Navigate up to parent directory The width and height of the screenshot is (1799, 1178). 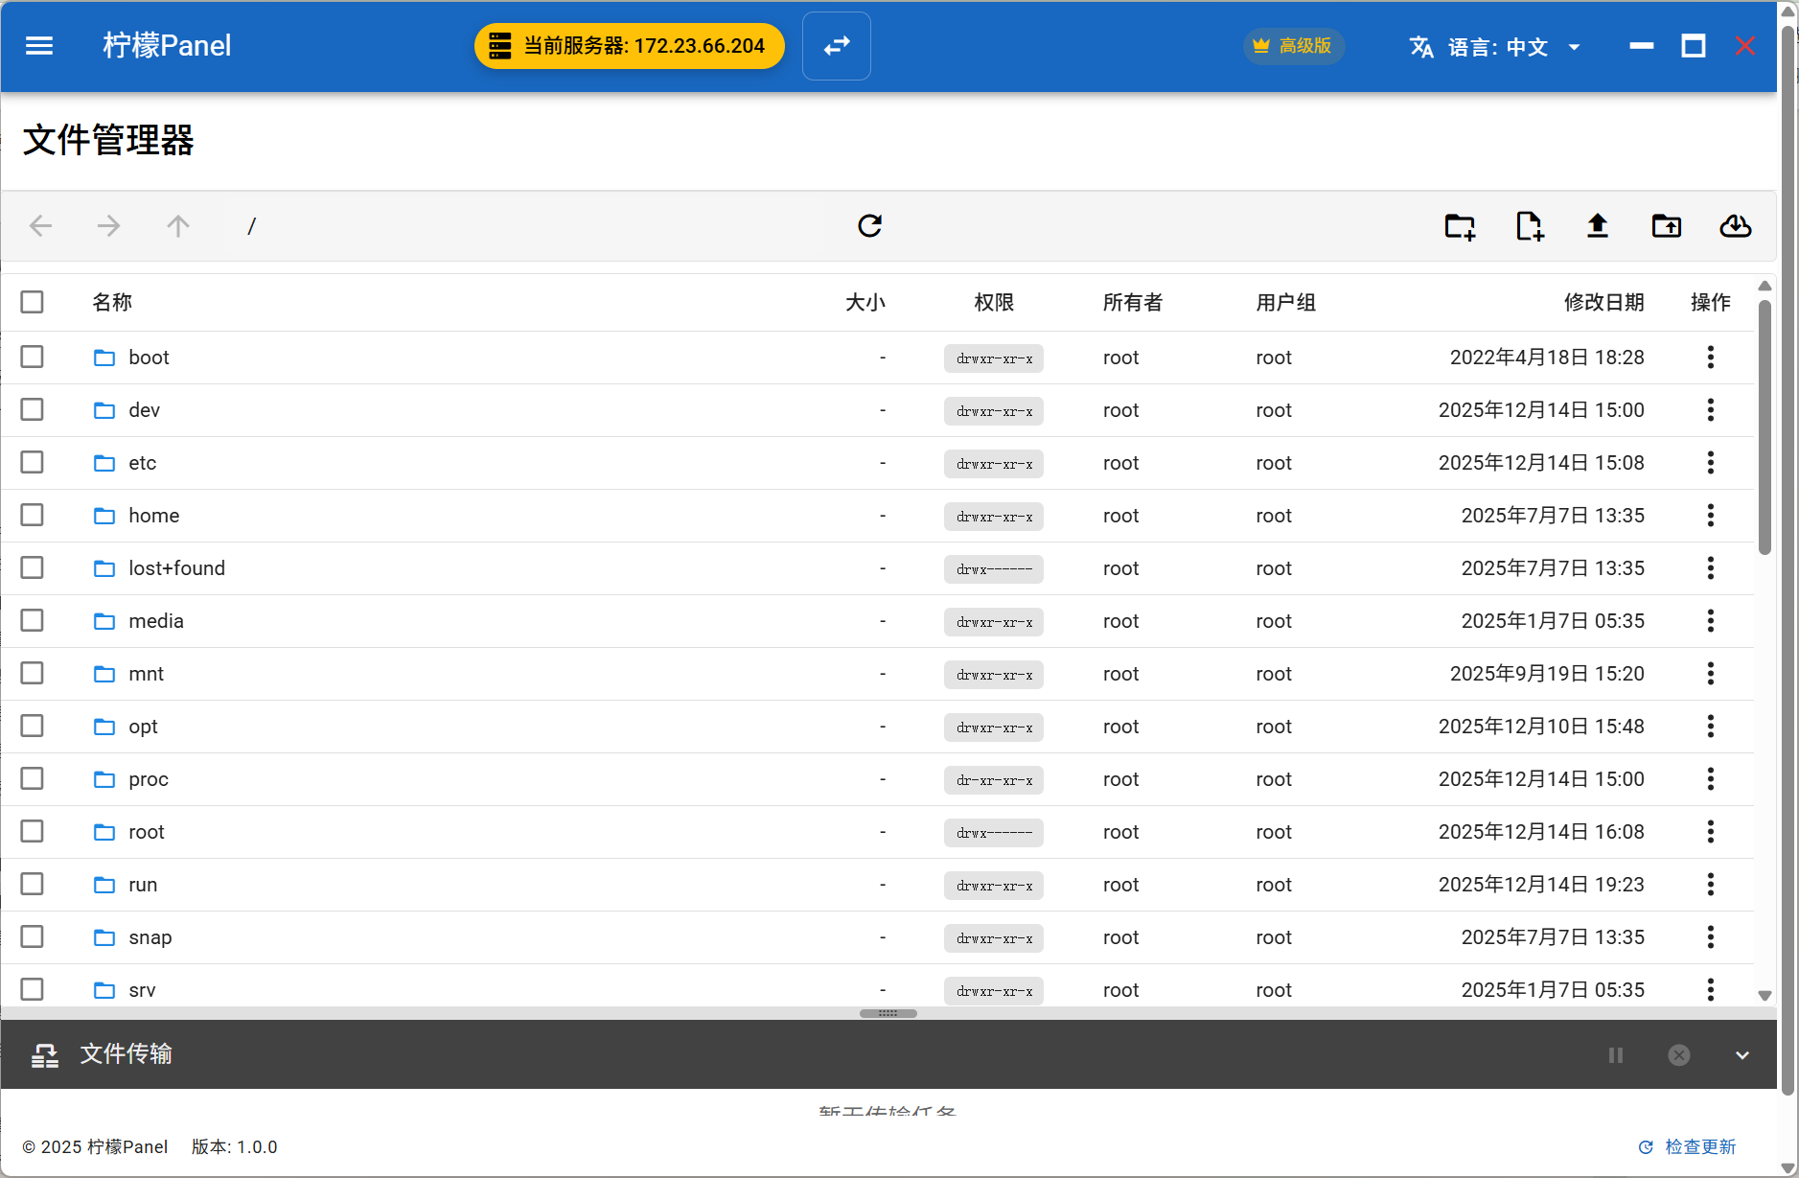(x=178, y=226)
